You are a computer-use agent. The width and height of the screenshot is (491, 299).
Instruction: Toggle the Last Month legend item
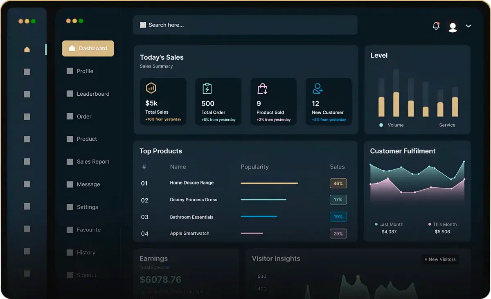(x=389, y=225)
